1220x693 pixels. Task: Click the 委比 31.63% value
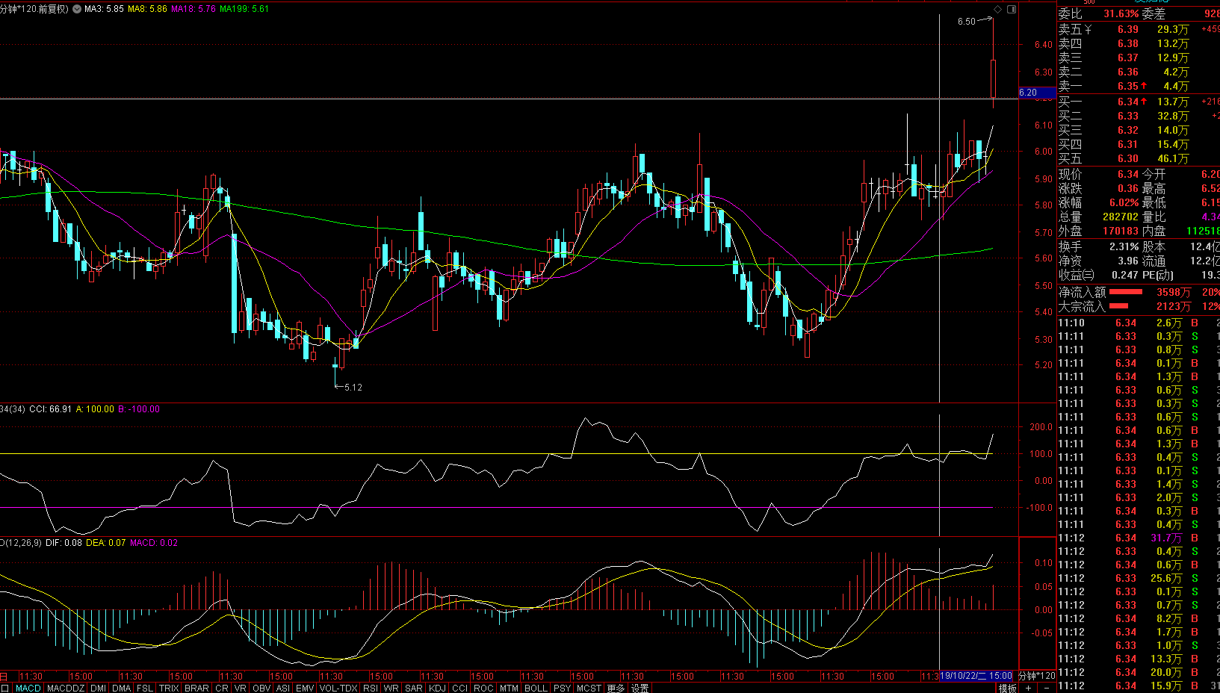[1121, 14]
